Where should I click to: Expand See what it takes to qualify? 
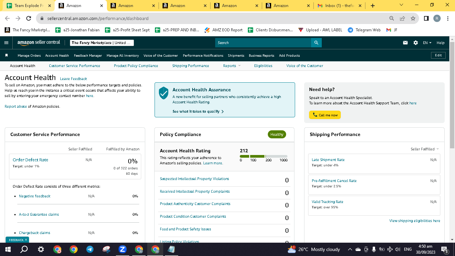coord(198,111)
